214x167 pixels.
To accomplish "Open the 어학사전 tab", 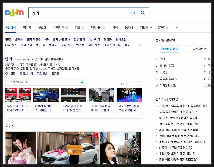I will (59, 28).
